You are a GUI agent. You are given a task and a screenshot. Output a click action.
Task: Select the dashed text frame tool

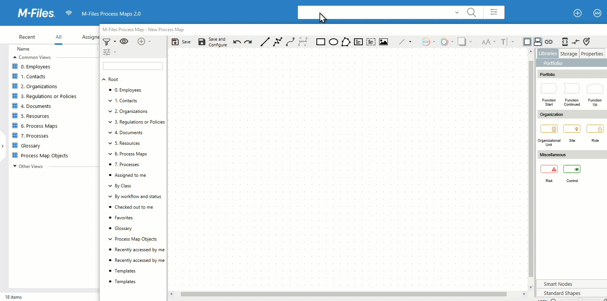click(x=371, y=42)
